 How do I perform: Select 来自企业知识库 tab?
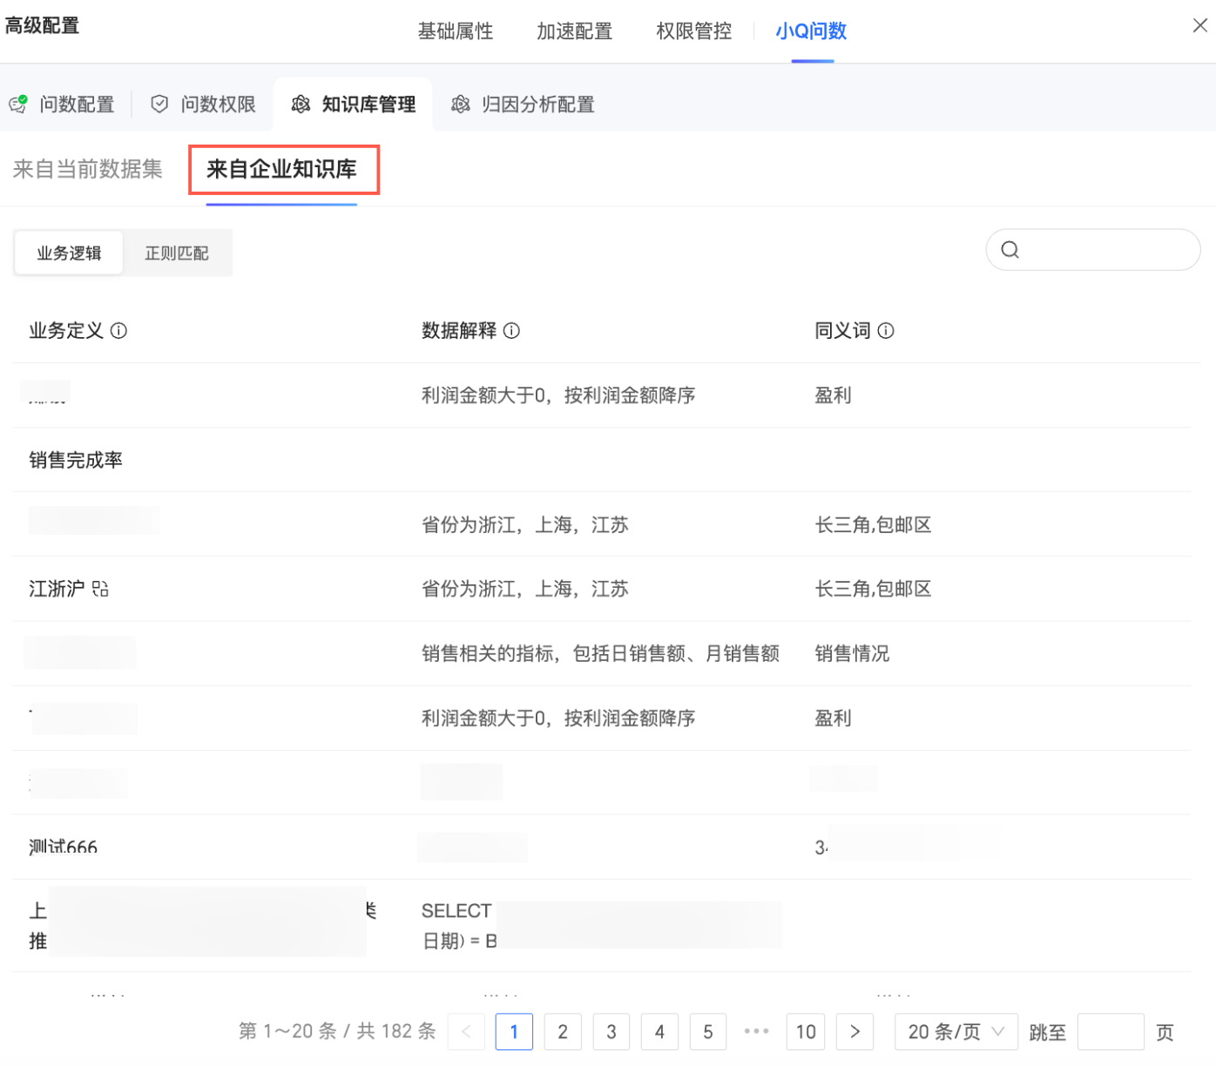[281, 169]
